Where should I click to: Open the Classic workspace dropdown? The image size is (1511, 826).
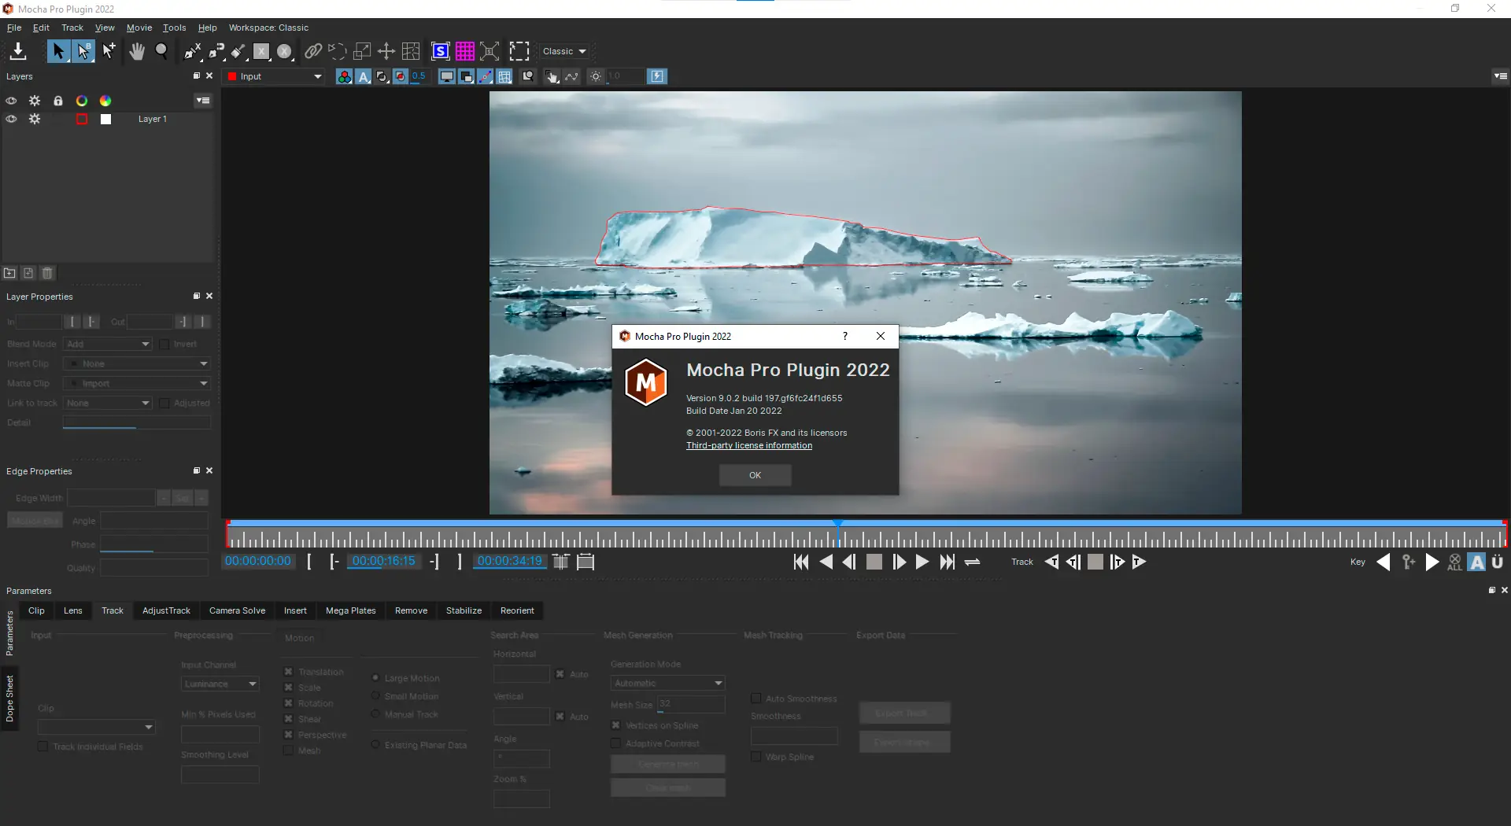coord(564,51)
